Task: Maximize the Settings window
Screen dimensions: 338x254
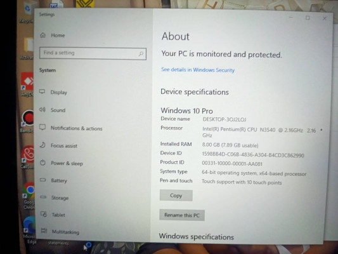Action: coord(308,18)
